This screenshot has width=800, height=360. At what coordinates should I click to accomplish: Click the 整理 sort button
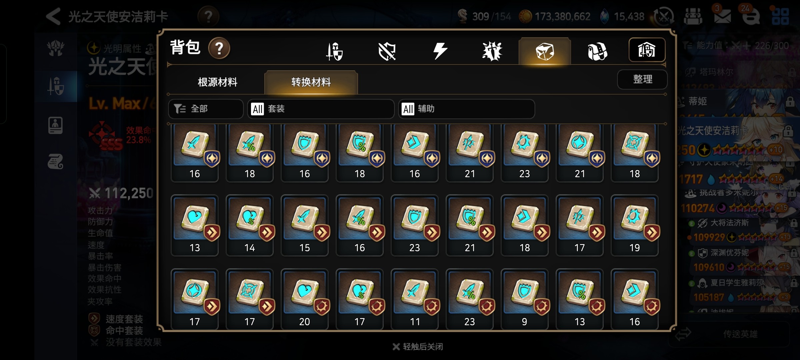pos(642,79)
